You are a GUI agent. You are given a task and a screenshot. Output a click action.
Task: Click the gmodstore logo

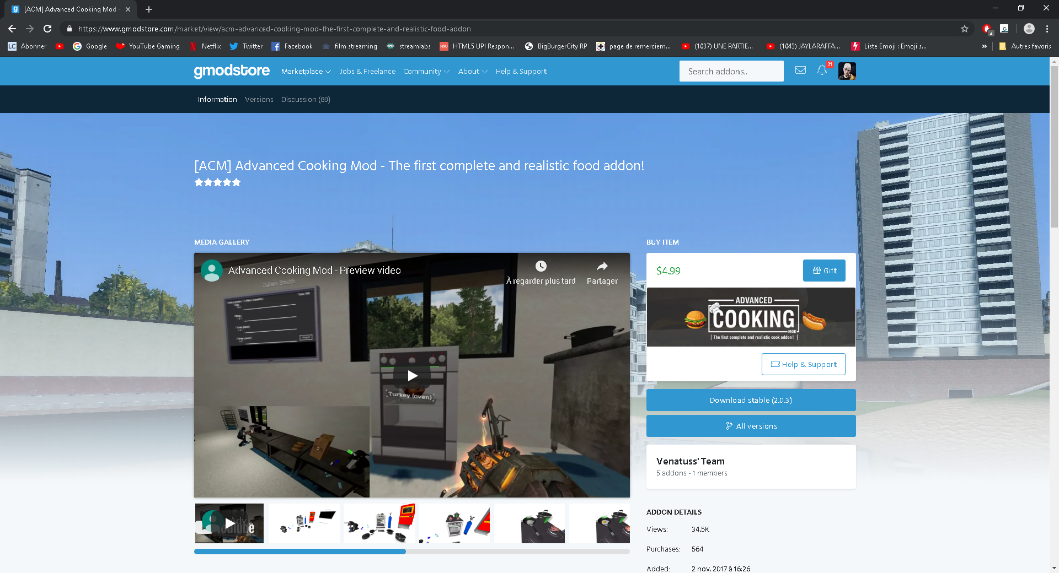coord(232,71)
